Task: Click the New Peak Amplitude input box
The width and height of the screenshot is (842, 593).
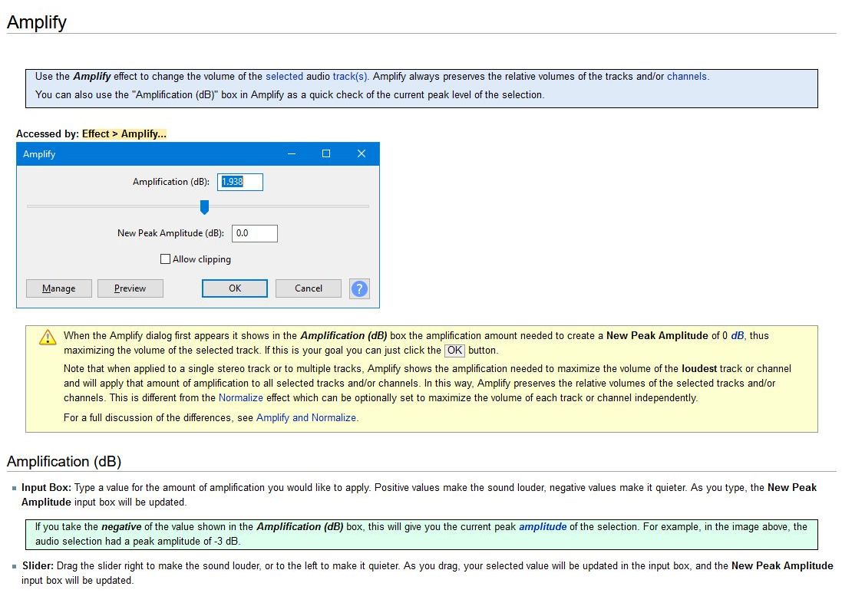Action: (254, 233)
